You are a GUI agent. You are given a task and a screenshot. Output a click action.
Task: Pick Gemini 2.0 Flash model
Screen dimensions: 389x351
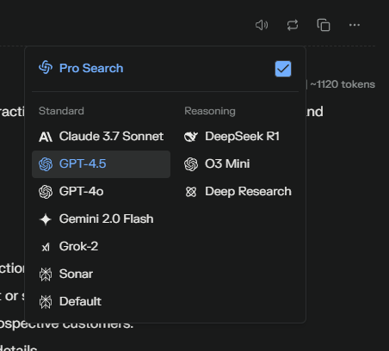(x=101, y=219)
